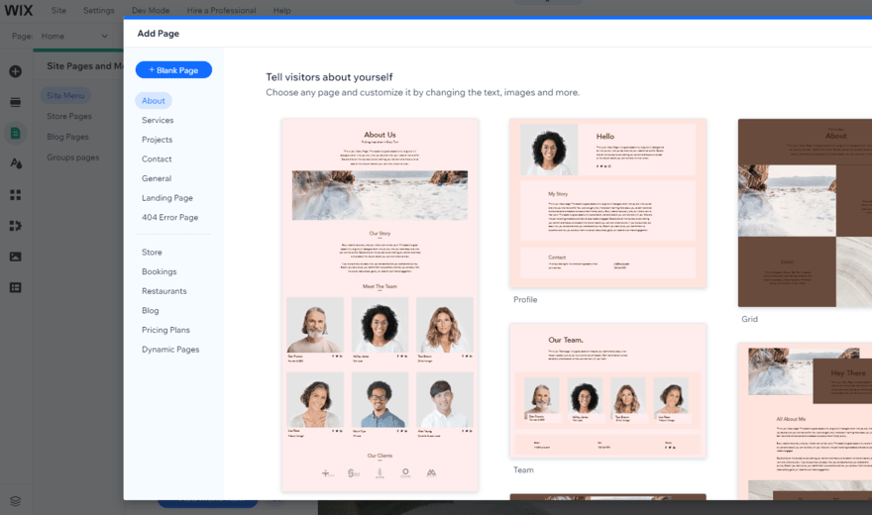Select the About category
872x515 pixels.
pyautogui.click(x=153, y=101)
